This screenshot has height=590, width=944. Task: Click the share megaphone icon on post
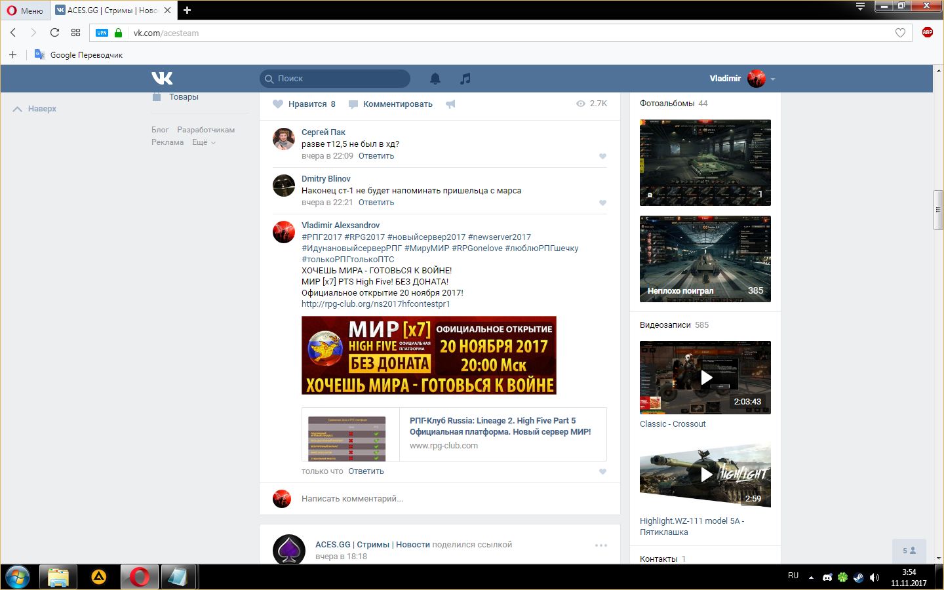click(x=450, y=104)
